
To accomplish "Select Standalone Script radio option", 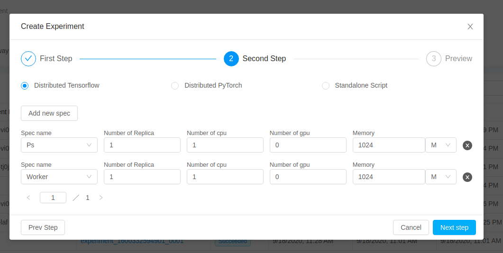I will point(326,86).
